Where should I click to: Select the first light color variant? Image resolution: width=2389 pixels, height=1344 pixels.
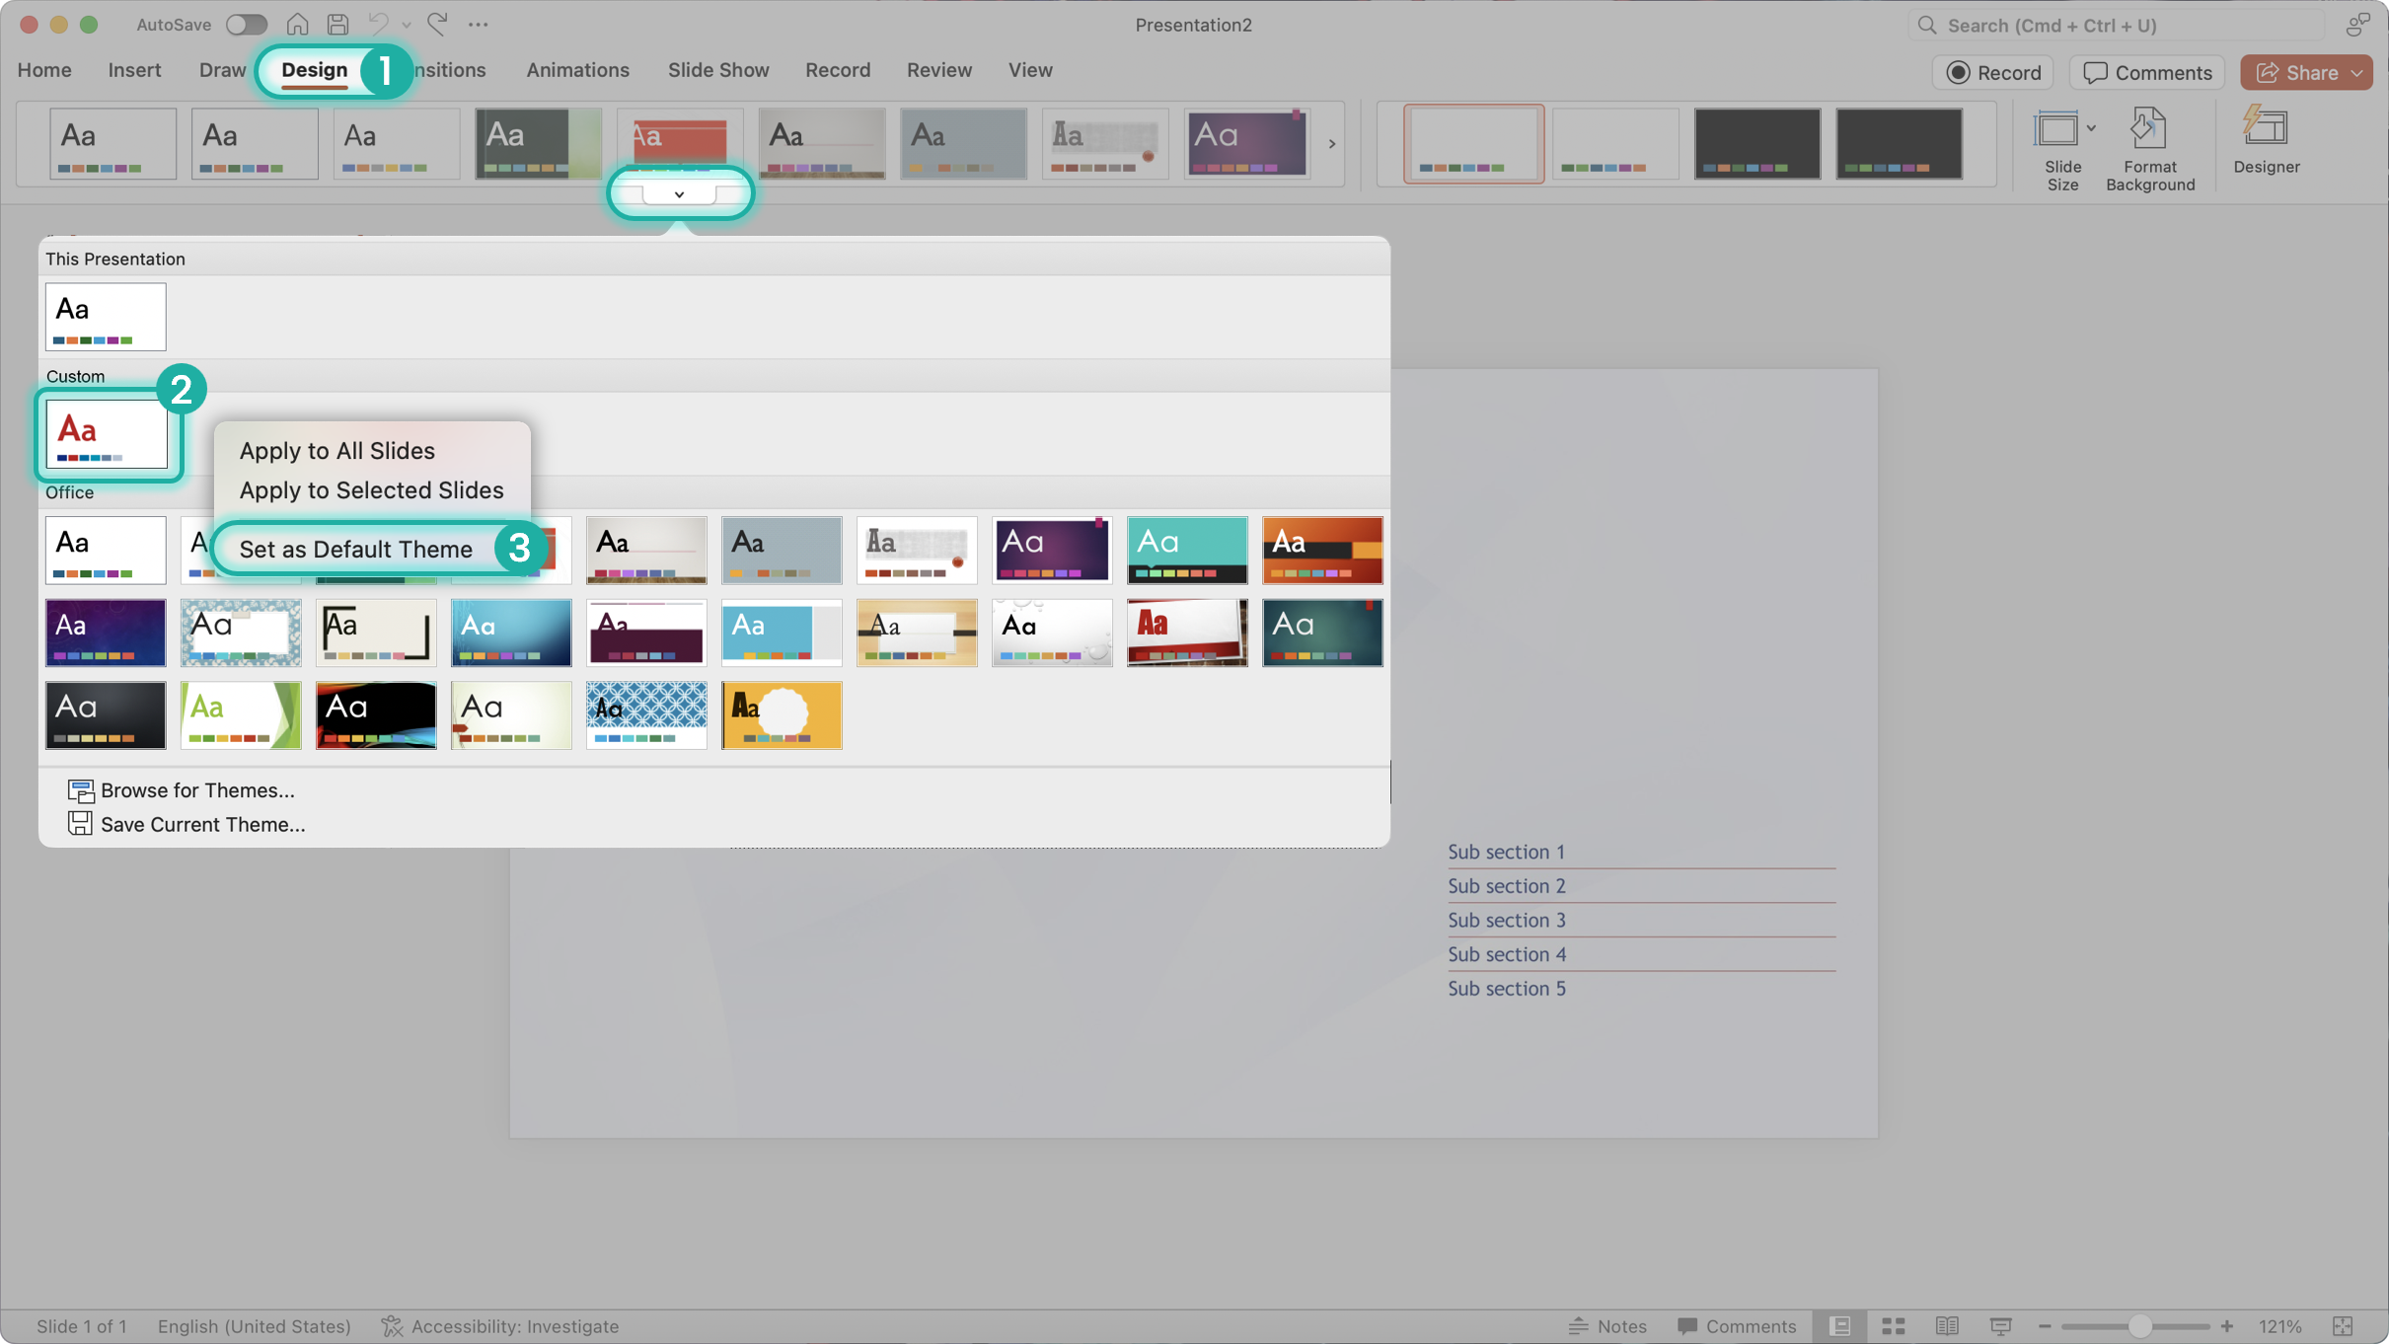point(1473,144)
